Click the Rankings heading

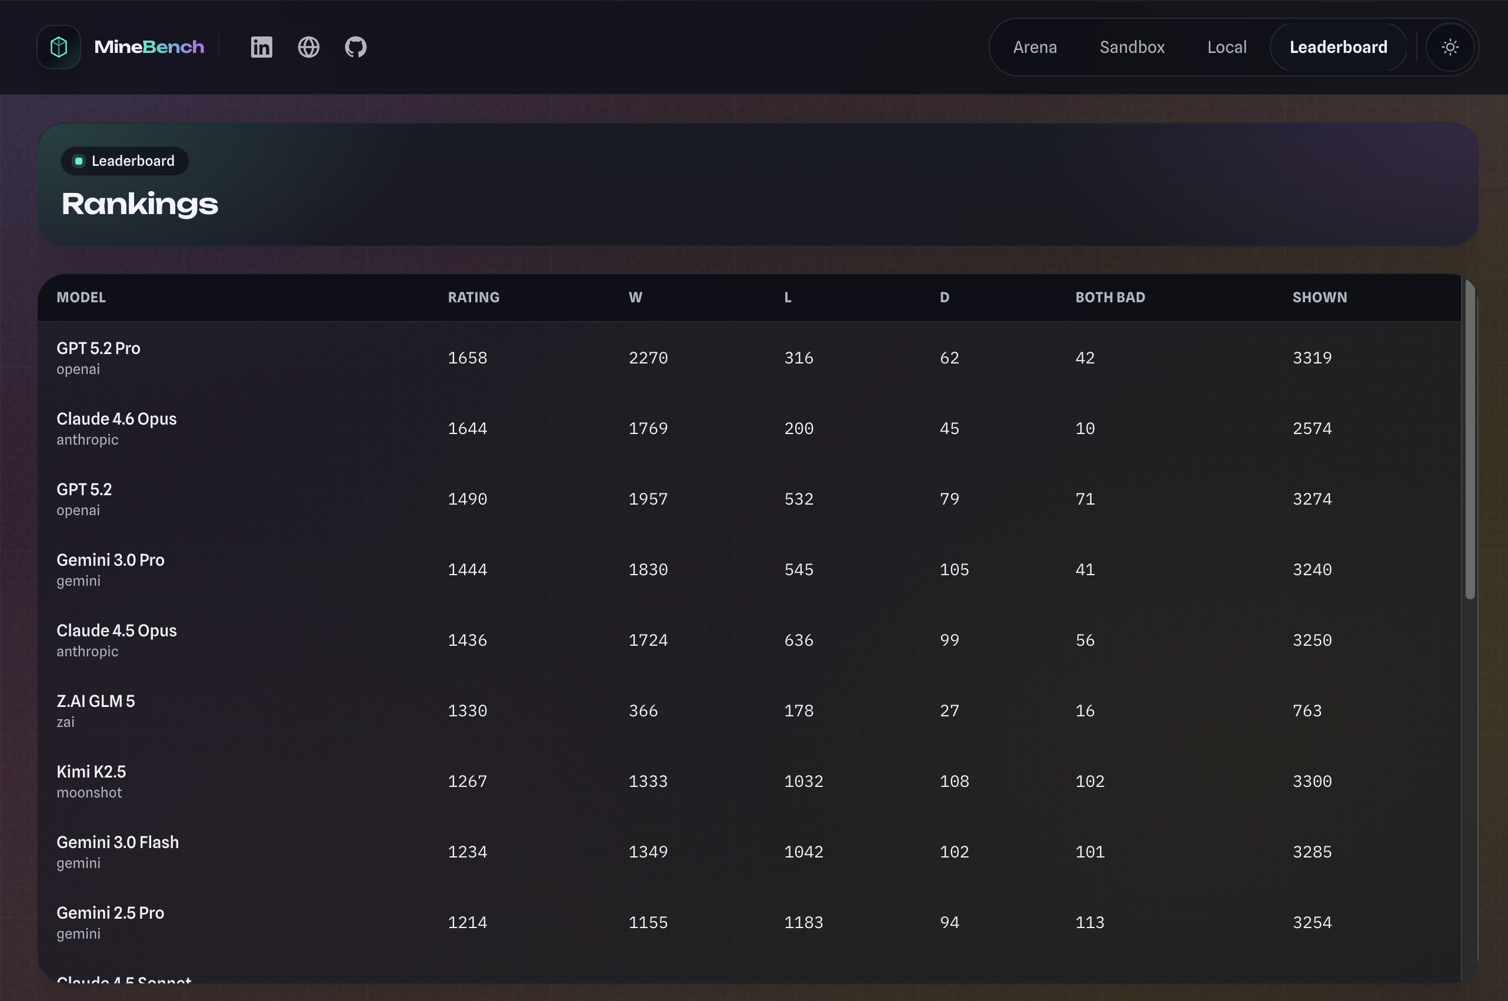pyautogui.click(x=140, y=204)
